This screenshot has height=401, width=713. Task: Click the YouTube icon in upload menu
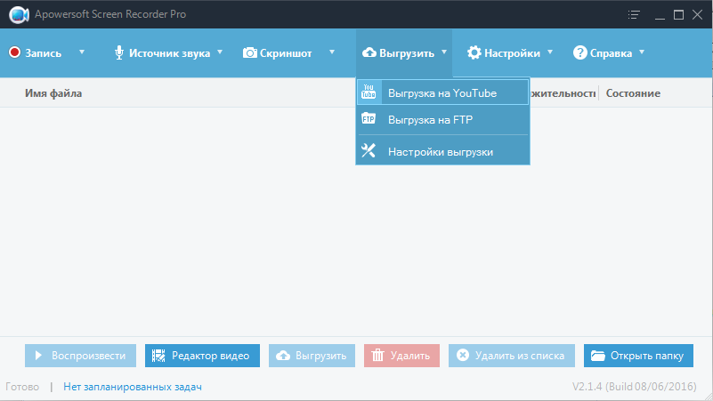point(369,92)
